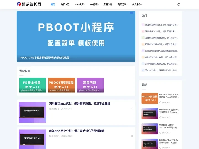199x149 pixels.
Task: Open the 应用市场 menu item
Action: point(108,4)
